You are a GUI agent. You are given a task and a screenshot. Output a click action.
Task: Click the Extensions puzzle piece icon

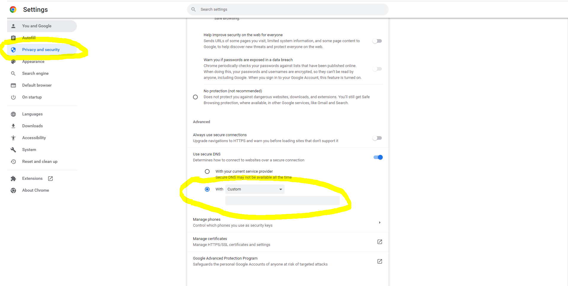pyautogui.click(x=13, y=179)
